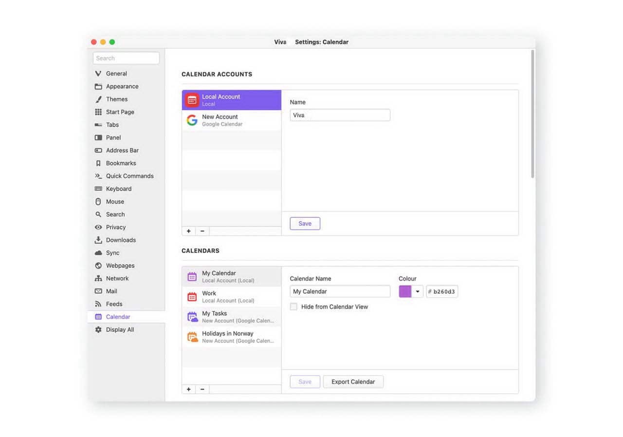
Task: Click the My Tasks cloud calendar icon
Action: pyautogui.click(x=192, y=317)
